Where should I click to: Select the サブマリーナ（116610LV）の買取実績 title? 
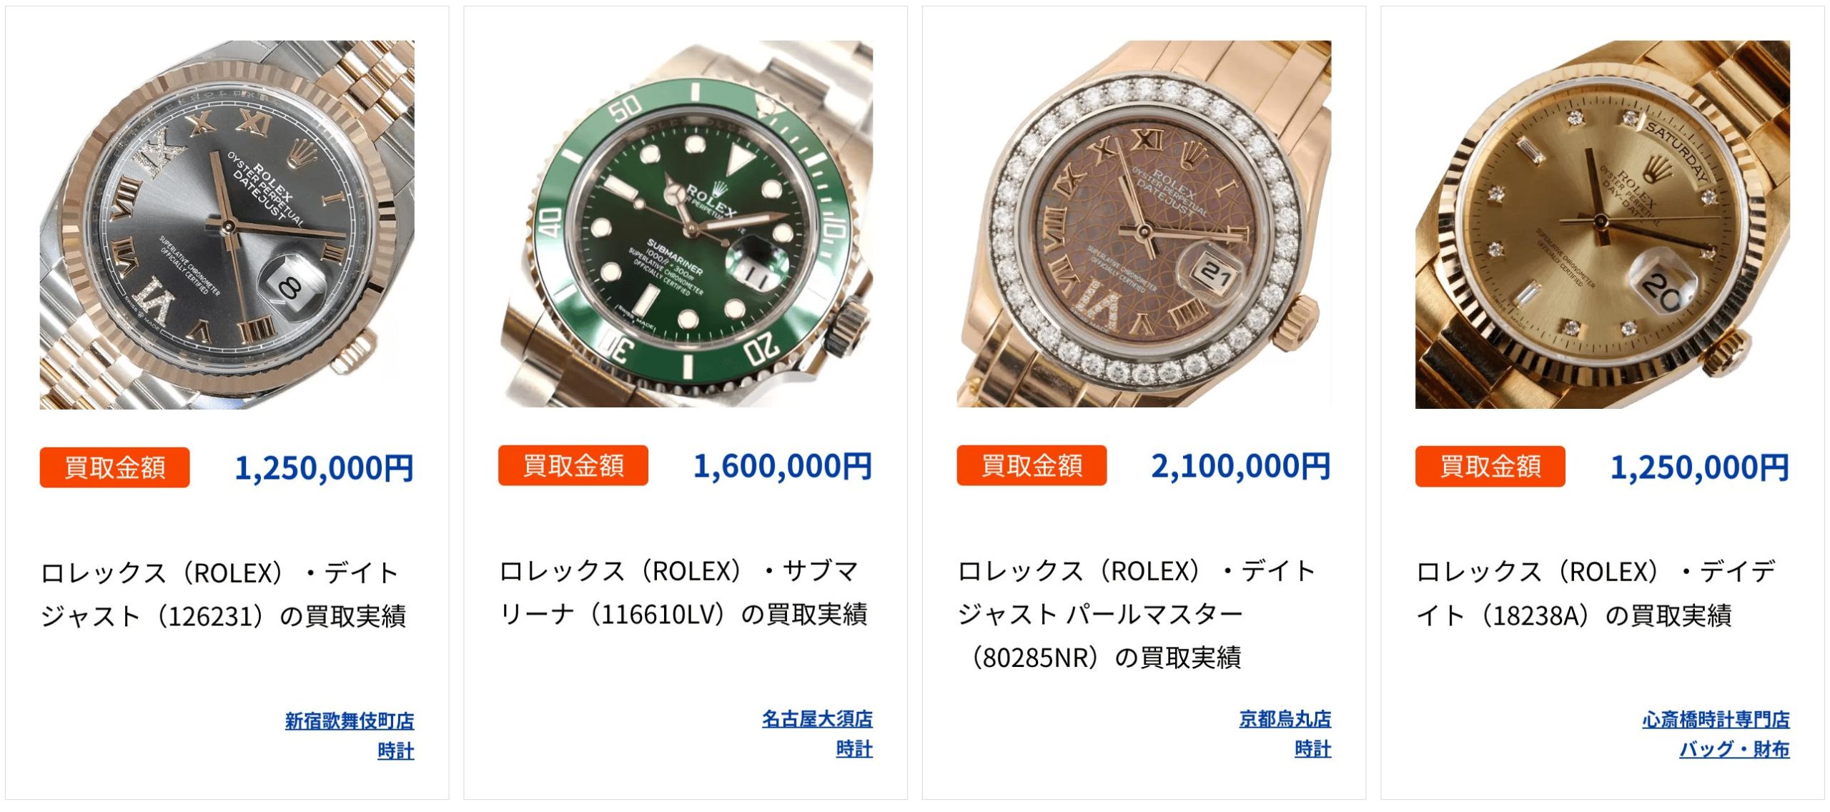click(683, 593)
